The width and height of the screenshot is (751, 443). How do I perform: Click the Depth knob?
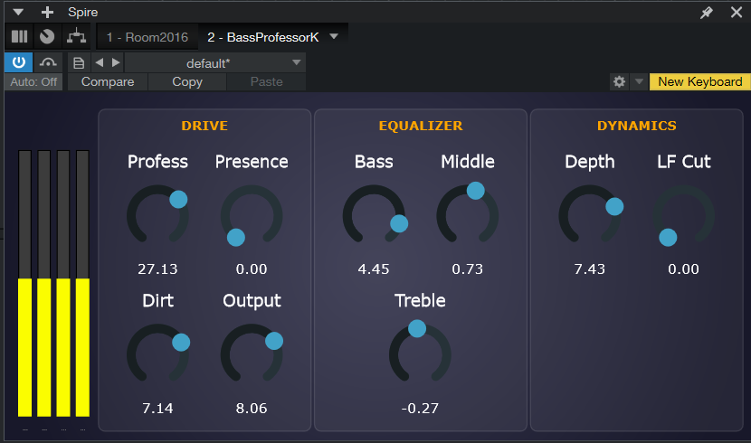(590, 215)
